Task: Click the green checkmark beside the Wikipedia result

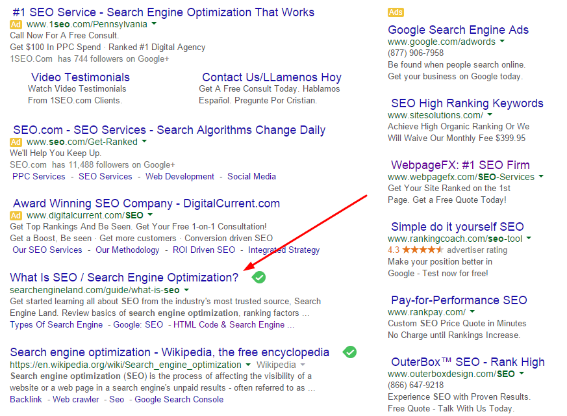Action: [349, 352]
